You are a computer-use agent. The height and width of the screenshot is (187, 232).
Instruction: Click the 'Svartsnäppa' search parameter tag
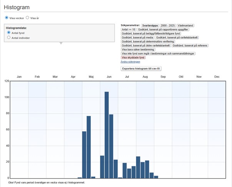150,25
